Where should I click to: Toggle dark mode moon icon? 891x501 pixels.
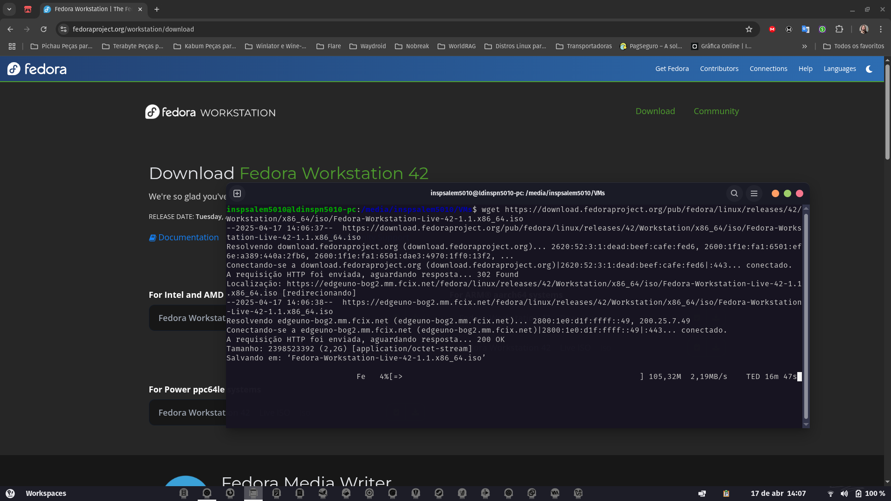pyautogui.click(x=869, y=69)
